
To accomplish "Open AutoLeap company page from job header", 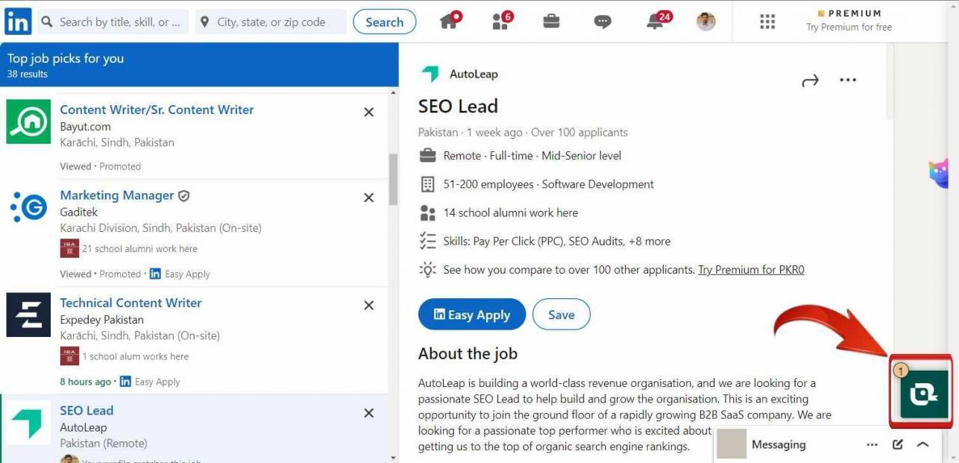I will [x=474, y=74].
